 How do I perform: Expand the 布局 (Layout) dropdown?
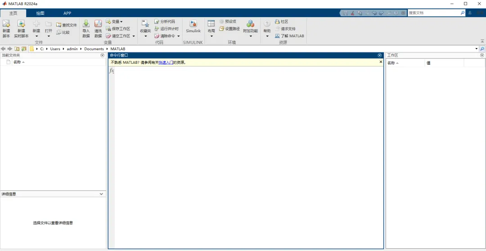211,36
